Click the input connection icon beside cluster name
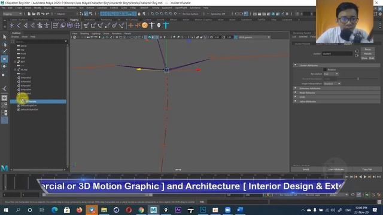The height and width of the screenshot is (215, 383). click(357, 51)
